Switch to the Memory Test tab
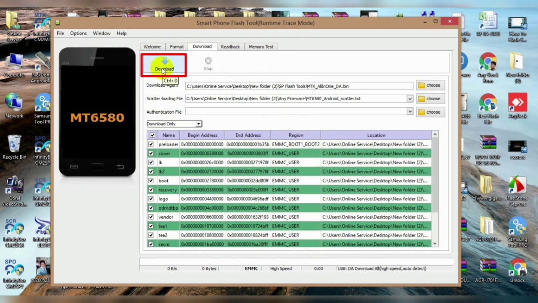This screenshot has width=538, height=303. pos(261,47)
